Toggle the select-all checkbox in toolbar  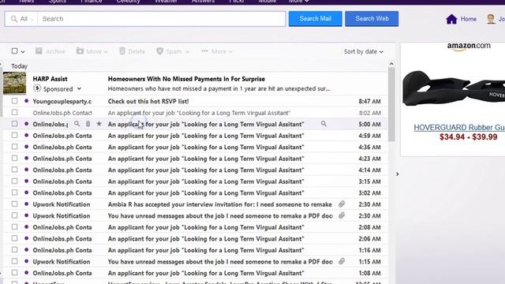tap(14, 50)
